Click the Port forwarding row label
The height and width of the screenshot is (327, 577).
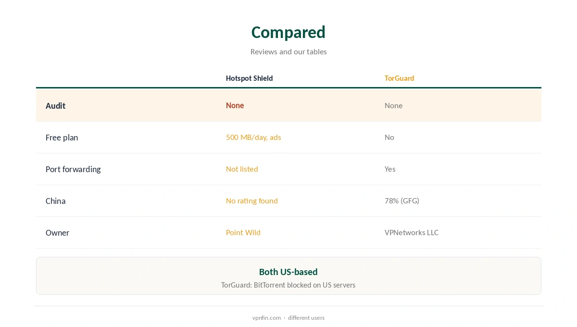tap(73, 169)
